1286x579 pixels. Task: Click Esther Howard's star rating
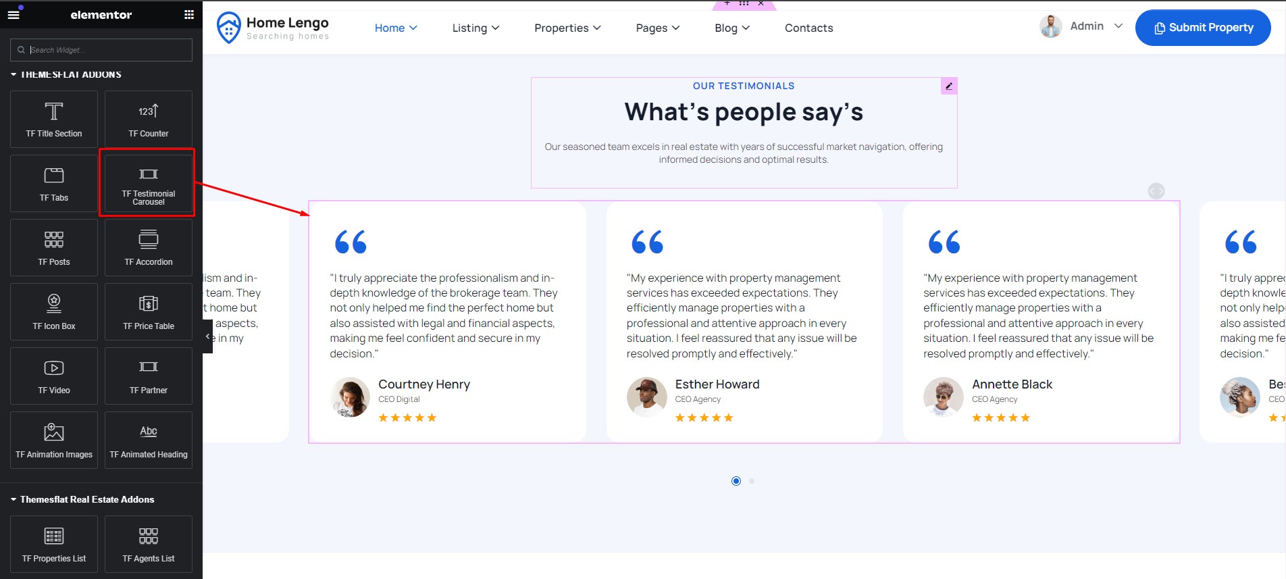coord(704,418)
